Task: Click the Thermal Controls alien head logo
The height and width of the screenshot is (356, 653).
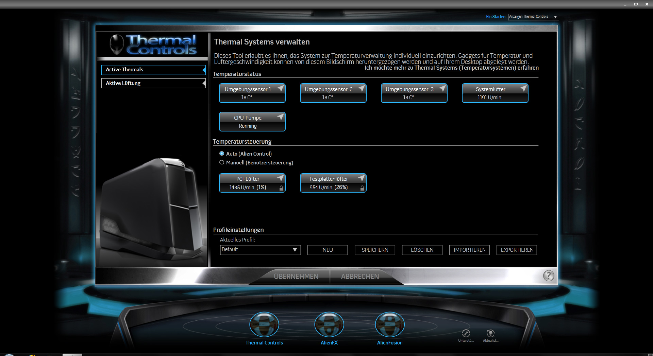Action: tap(117, 44)
